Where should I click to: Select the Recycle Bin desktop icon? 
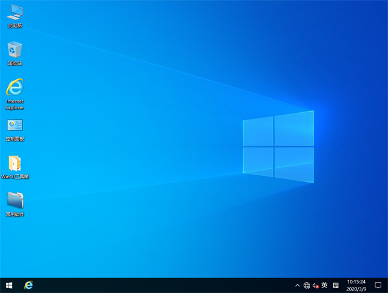click(15, 50)
